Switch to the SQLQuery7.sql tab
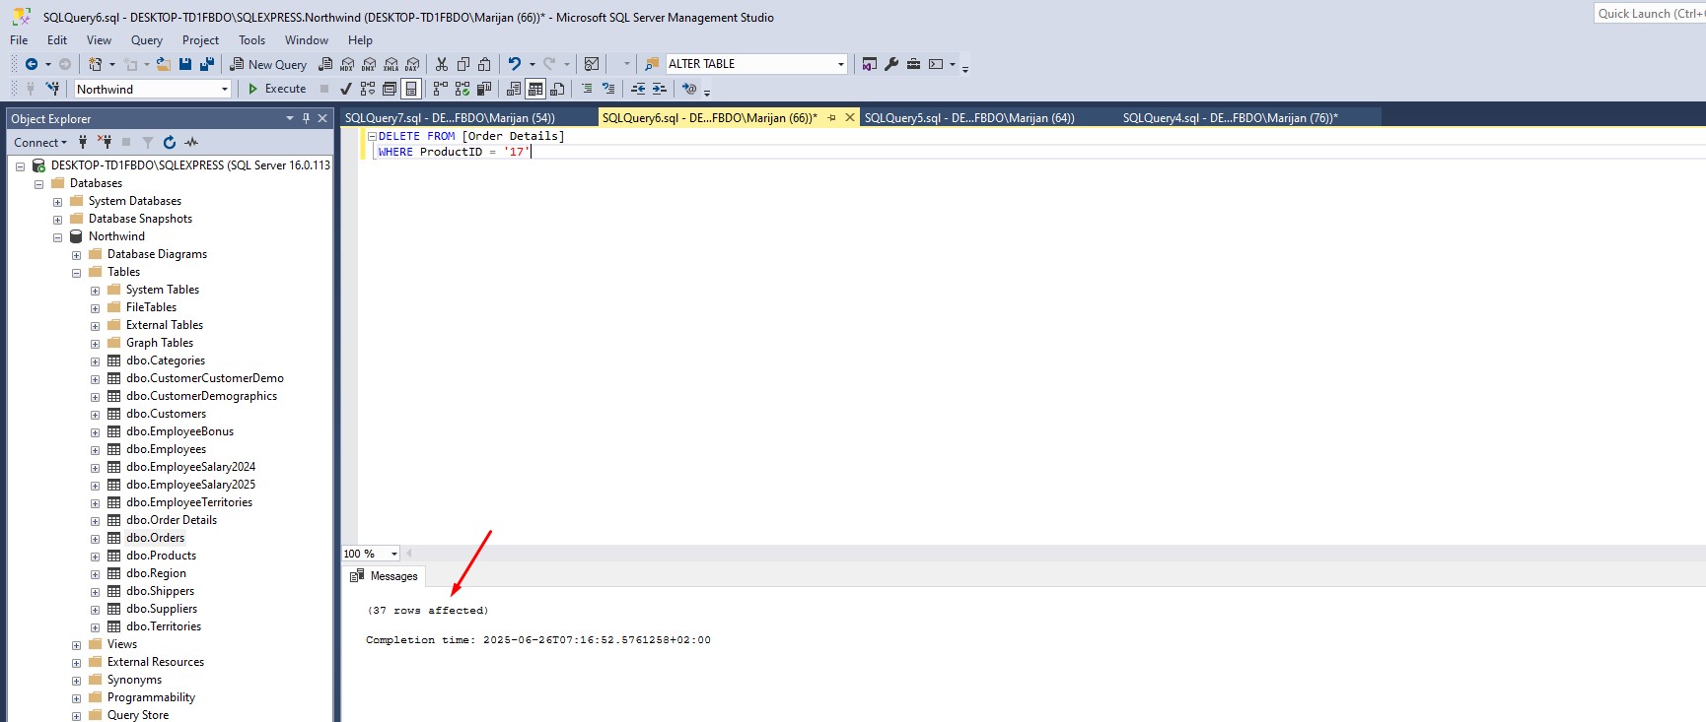The image size is (1706, 722). click(450, 117)
